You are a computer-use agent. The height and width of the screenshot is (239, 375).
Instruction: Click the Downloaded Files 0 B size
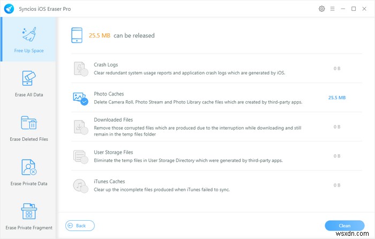point(337,127)
